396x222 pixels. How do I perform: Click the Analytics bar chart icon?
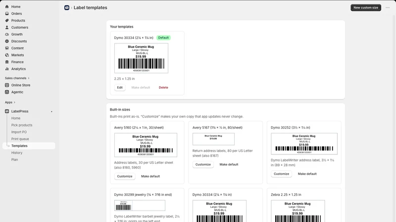[x=7, y=69]
